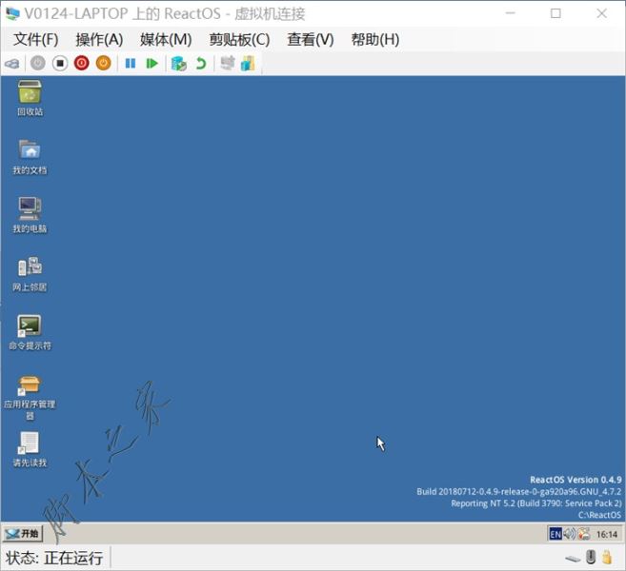The height and width of the screenshot is (571, 626).
Task: Click the red Shut Down toolbar icon
Action: [x=81, y=63]
